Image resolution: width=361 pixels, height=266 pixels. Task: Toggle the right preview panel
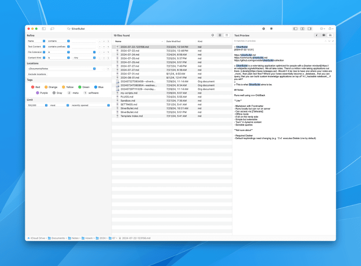pyautogui.click(x=310, y=28)
